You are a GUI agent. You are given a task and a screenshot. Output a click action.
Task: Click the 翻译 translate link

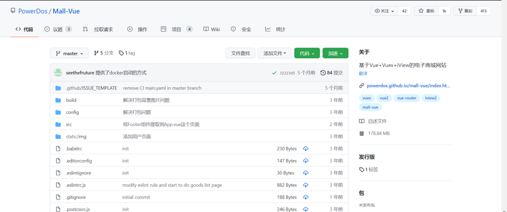tap(363, 73)
